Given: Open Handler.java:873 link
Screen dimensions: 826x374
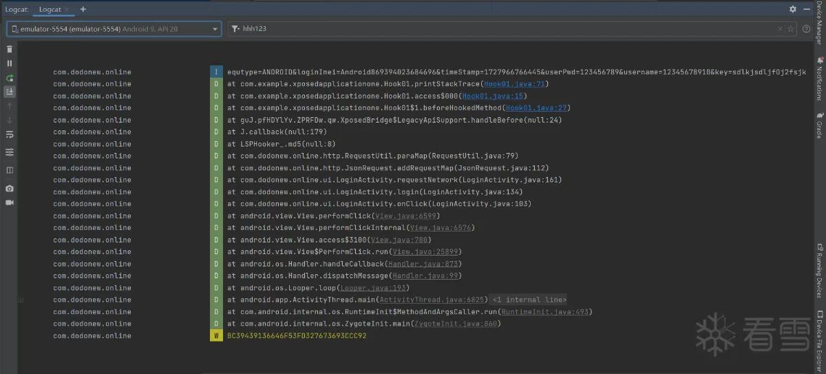Looking at the screenshot, I should click(423, 264).
